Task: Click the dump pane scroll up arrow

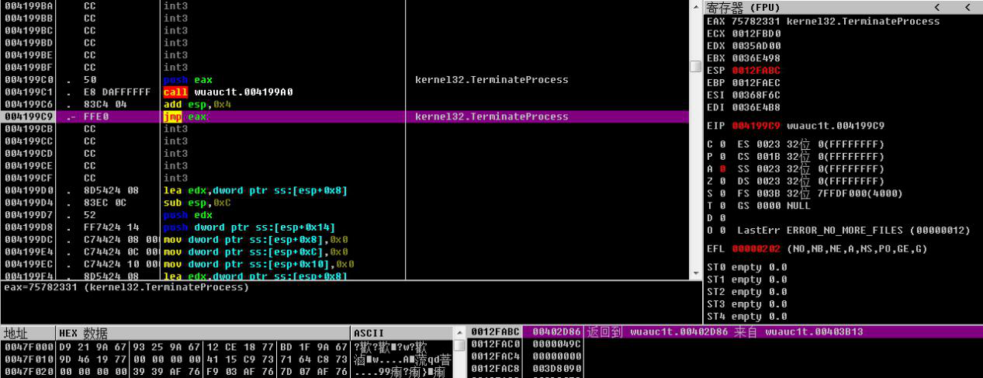Action: pos(459,345)
